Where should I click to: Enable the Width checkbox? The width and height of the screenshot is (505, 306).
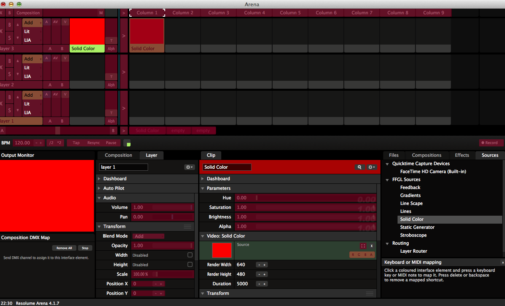tap(190, 255)
